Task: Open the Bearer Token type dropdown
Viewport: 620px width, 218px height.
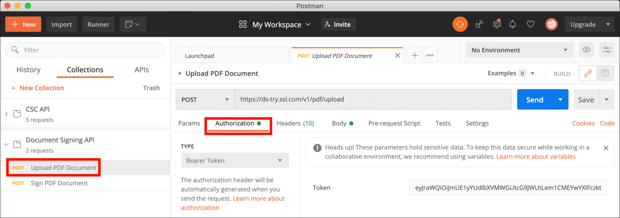Action: [234, 160]
